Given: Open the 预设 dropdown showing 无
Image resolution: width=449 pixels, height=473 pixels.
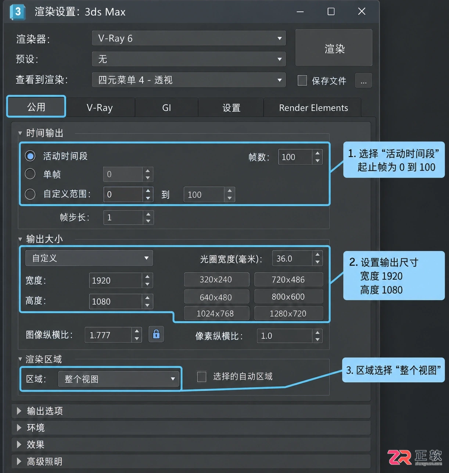Looking at the screenshot, I should (189, 59).
